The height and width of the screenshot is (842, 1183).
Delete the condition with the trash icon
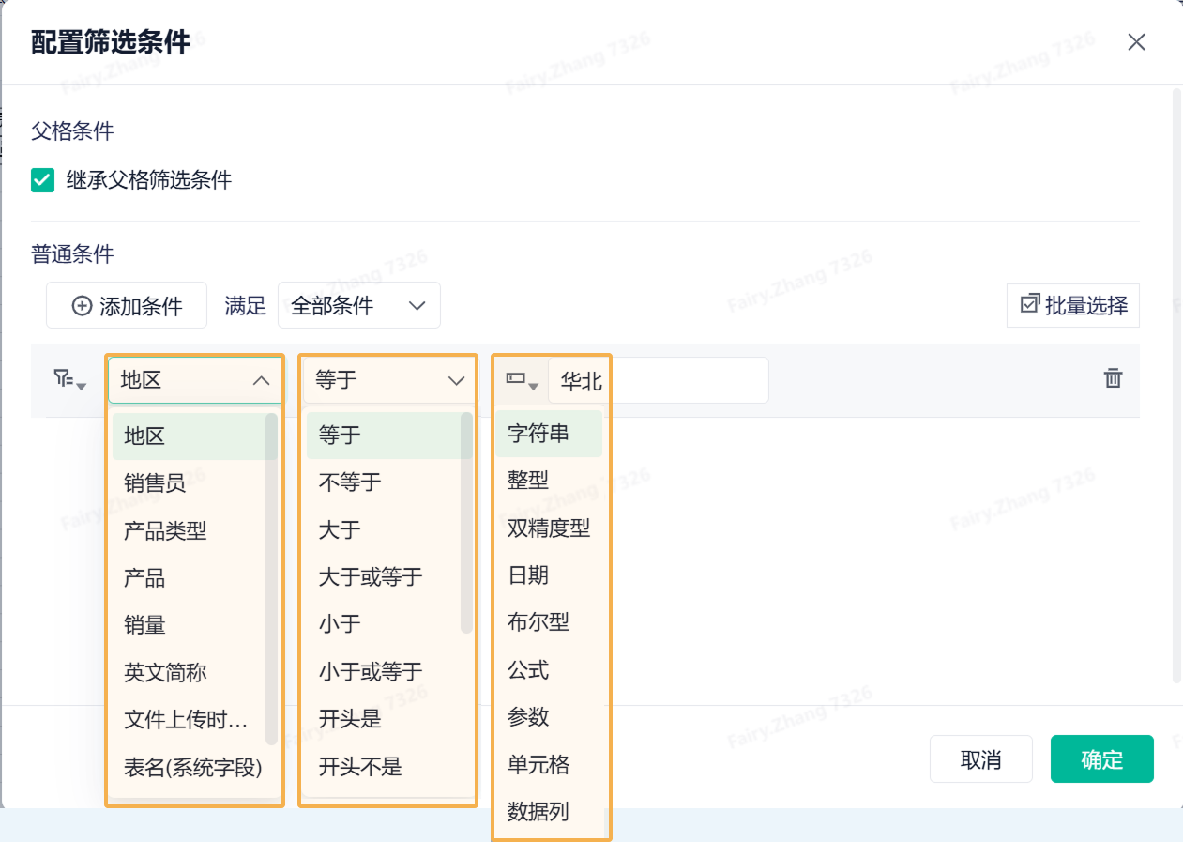point(1113,378)
